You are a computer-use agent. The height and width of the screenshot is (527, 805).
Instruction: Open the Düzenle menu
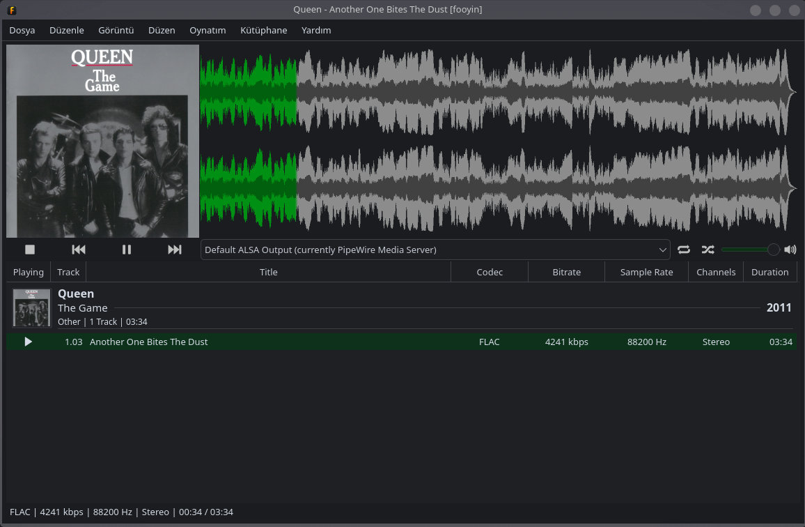pyautogui.click(x=67, y=31)
